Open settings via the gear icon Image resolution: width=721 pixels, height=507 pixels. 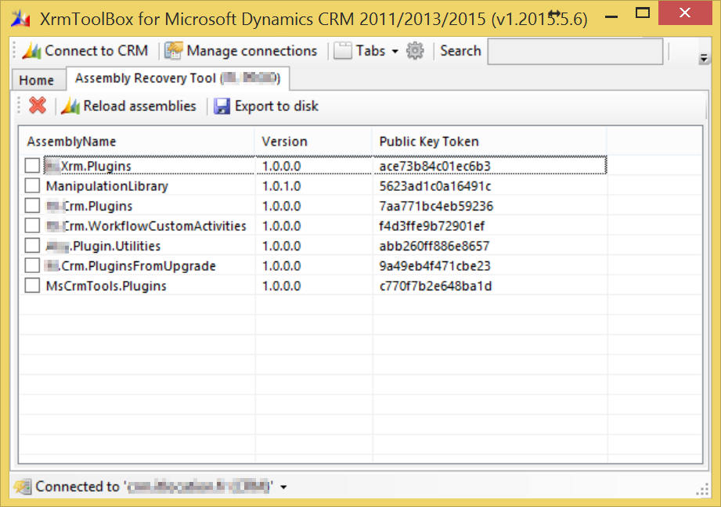coord(415,51)
